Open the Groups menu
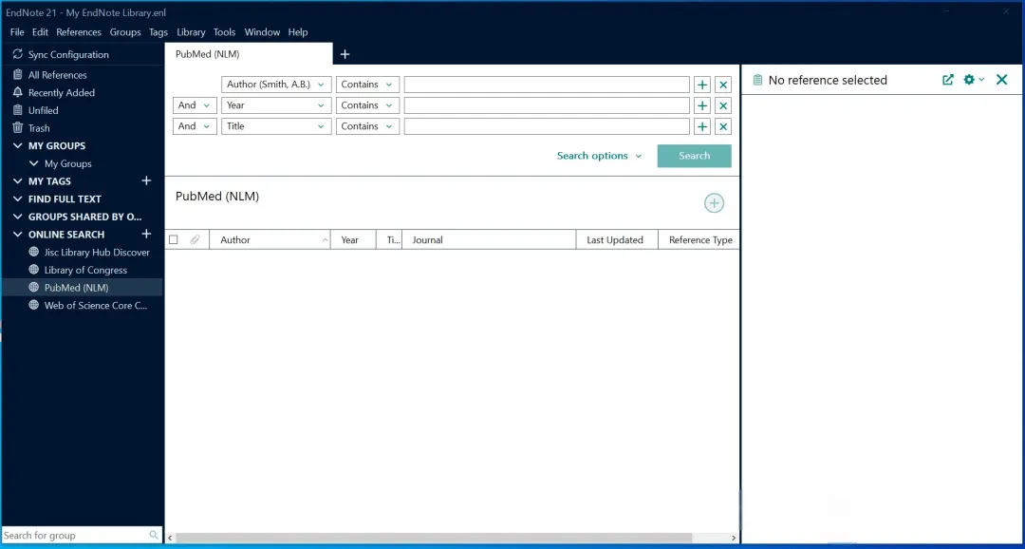Viewport: 1025px width, 549px height. 125,32
